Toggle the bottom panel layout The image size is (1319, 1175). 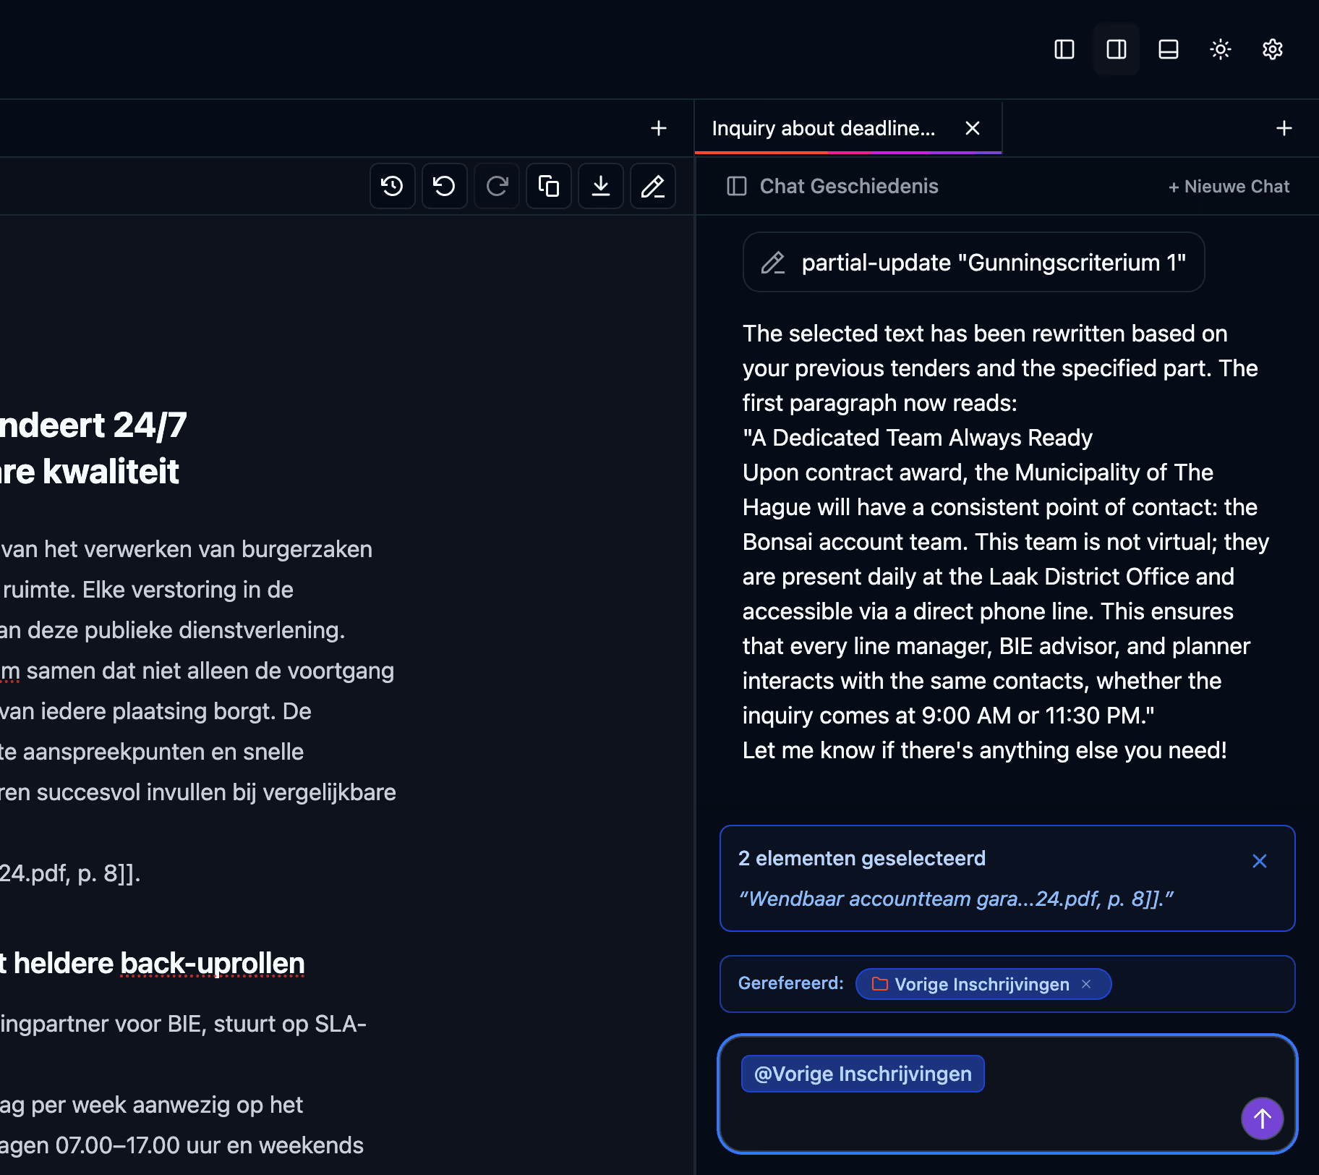pyautogui.click(x=1169, y=49)
